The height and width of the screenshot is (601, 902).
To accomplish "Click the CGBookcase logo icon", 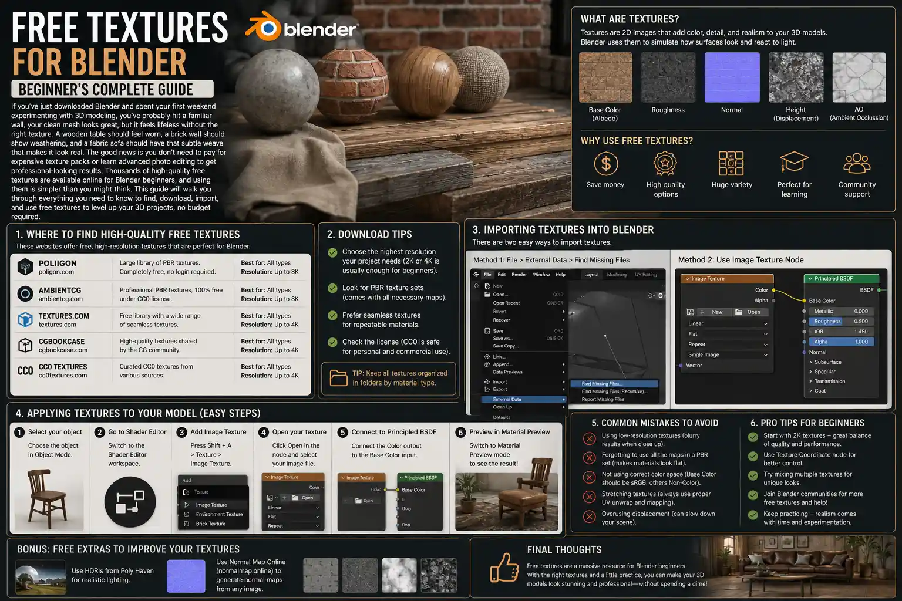I will point(25,345).
